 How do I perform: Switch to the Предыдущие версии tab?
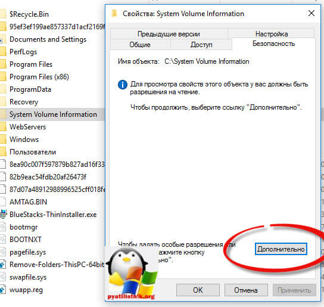(x=169, y=34)
